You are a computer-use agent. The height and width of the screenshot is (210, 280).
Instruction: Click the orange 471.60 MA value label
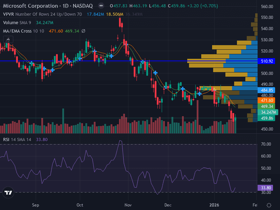(267, 100)
